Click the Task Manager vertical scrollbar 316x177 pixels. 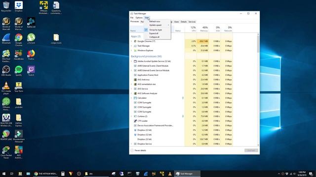tap(258, 44)
